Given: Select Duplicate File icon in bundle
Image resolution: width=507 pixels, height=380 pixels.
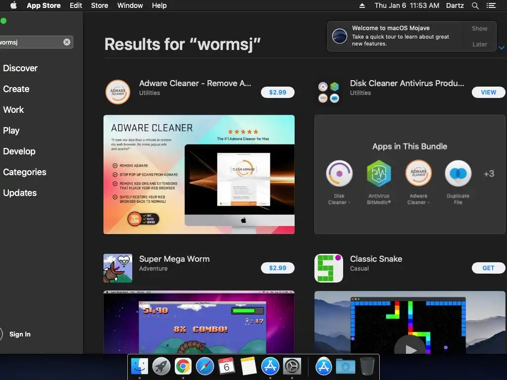Looking at the screenshot, I should tap(458, 174).
